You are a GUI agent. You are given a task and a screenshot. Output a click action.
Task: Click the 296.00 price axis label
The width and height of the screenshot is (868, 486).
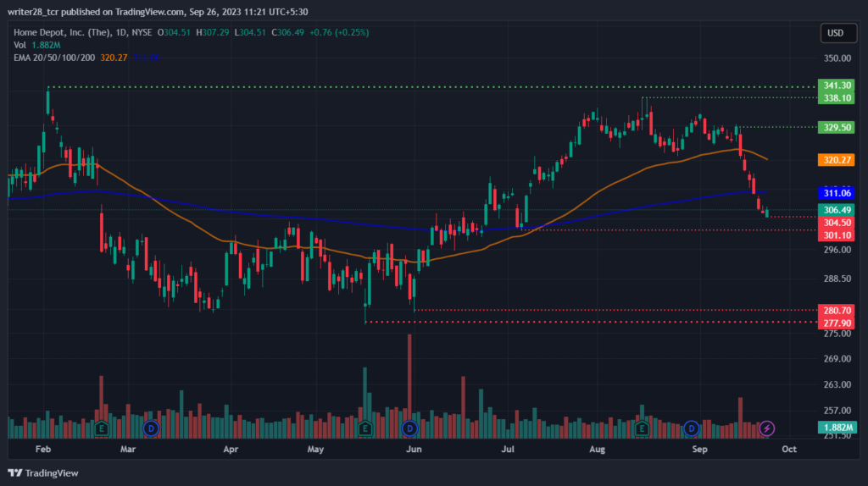[837, 250]
